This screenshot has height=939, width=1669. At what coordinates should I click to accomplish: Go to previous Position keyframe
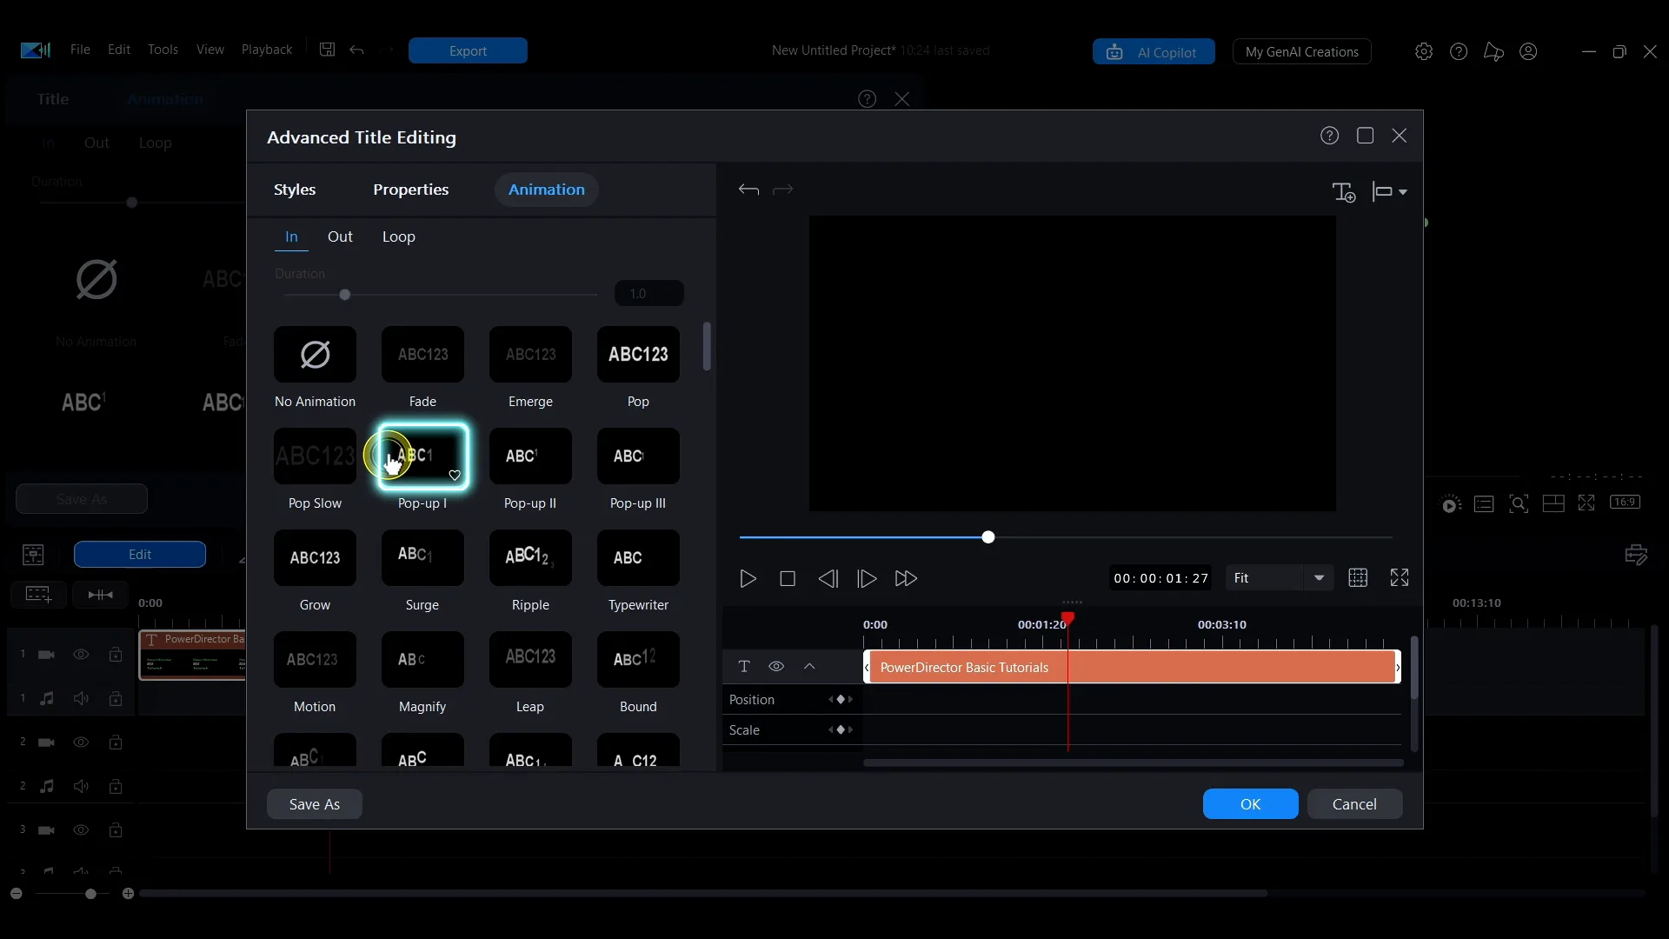831,700
